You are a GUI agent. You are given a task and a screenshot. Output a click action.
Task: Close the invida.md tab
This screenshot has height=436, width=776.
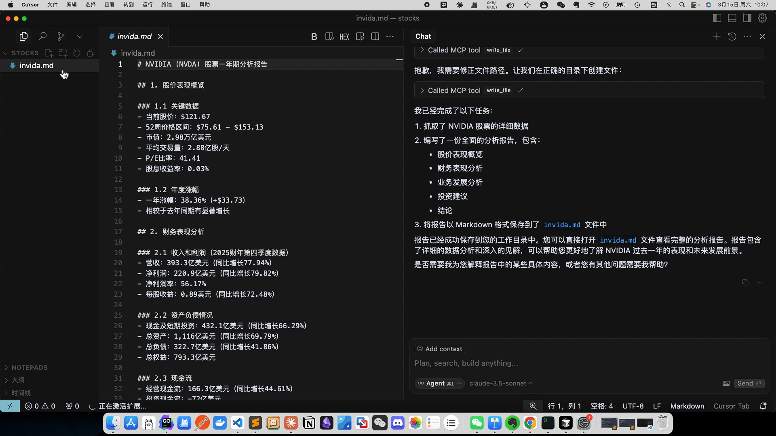point(160,36)
